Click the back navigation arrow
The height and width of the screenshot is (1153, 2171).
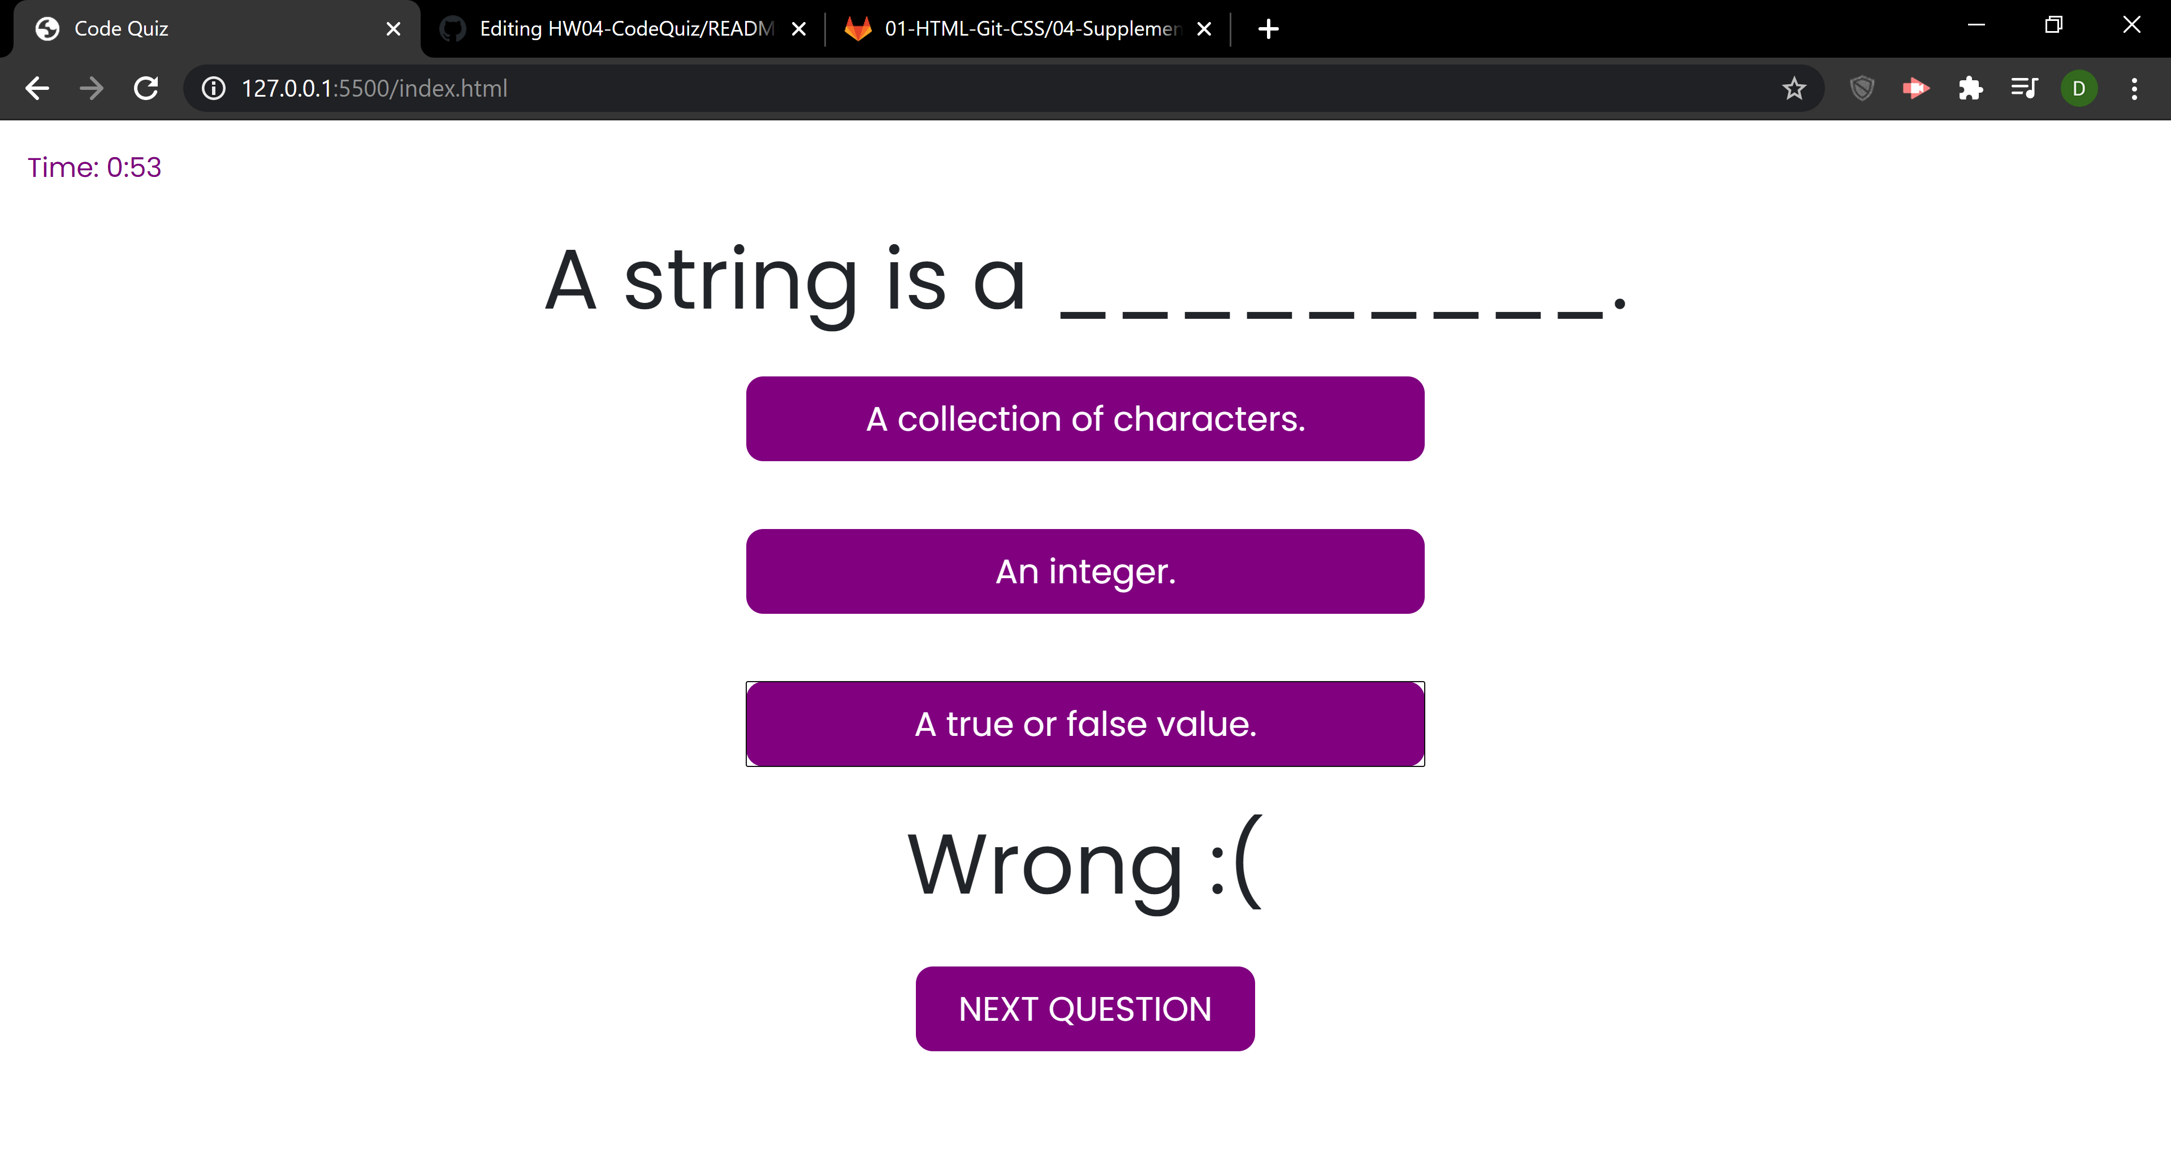coord(37,88)
